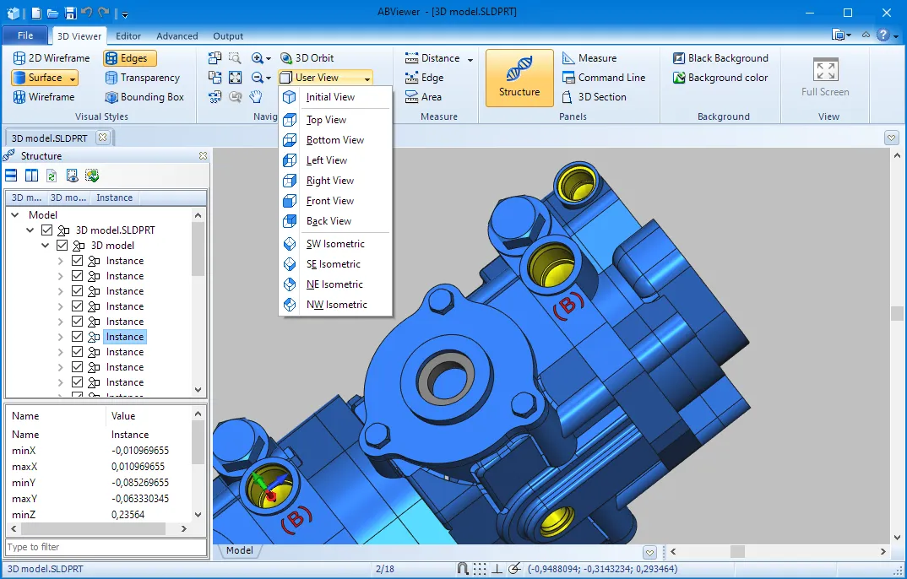Open the 3D Section panel
This screenshot has height=579, width=907.
[594, 96]
